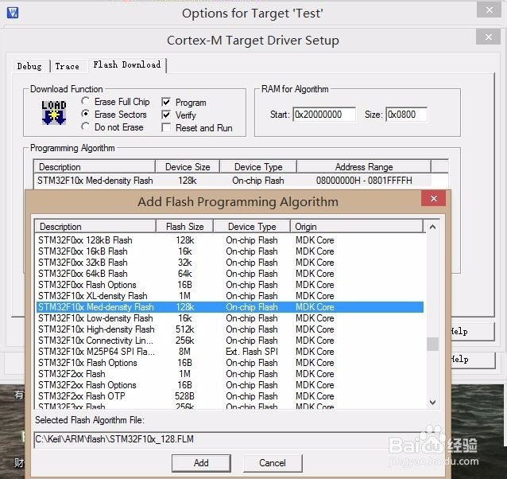Click the algorithm list scrollbar thumb
Viewport: 507px width, 479px height.
point(432,344)
